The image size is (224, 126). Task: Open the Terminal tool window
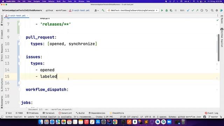[49, 113]
